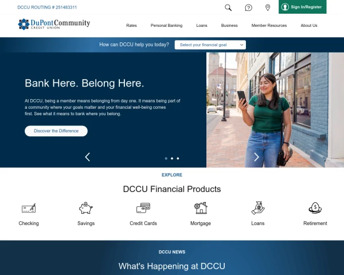The image size is (344, 275).
Task: Select the Checking check icon
Action: tap(29, 208)
